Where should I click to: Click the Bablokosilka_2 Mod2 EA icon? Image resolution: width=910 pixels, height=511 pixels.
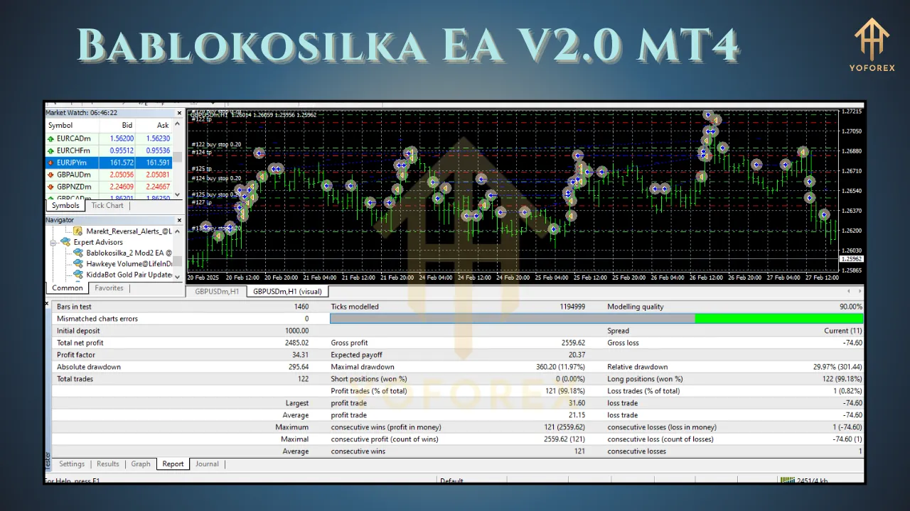pyautogui.click(x=79, y=253)
